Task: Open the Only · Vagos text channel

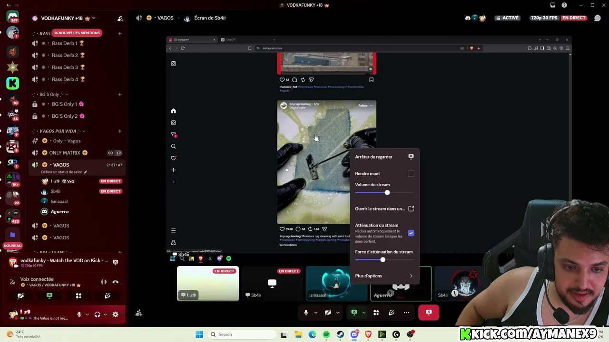Action: pyautogui.click(x=77, y=141)
